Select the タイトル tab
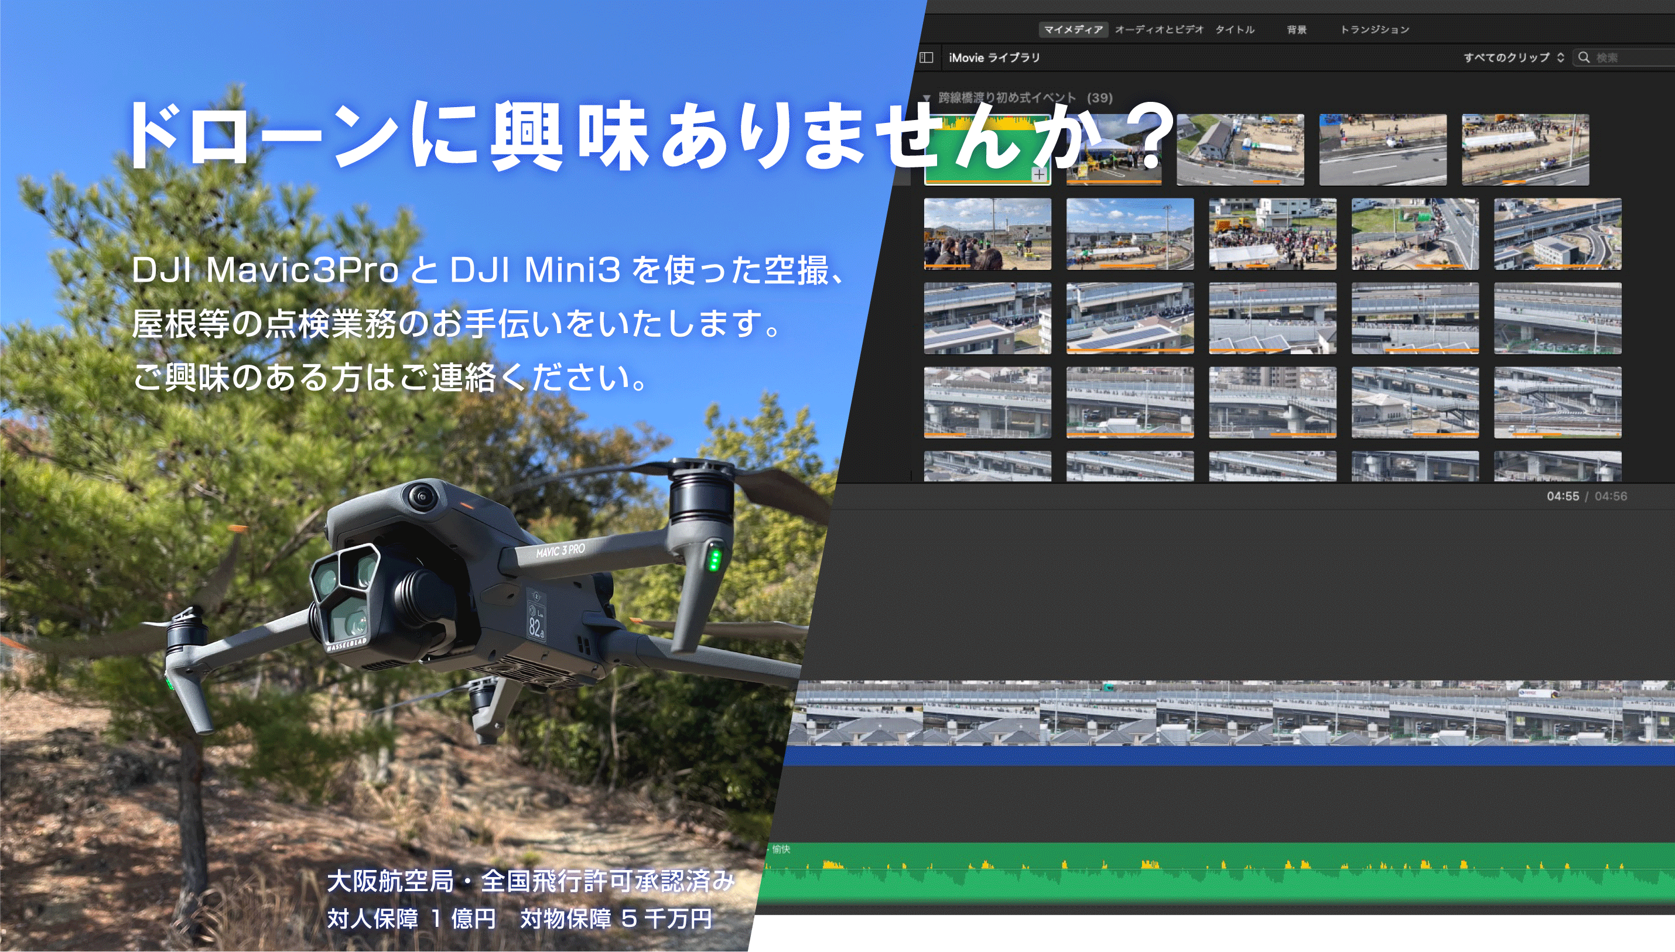Screen dimensions: 1675x952 [x=1234, y=29]
